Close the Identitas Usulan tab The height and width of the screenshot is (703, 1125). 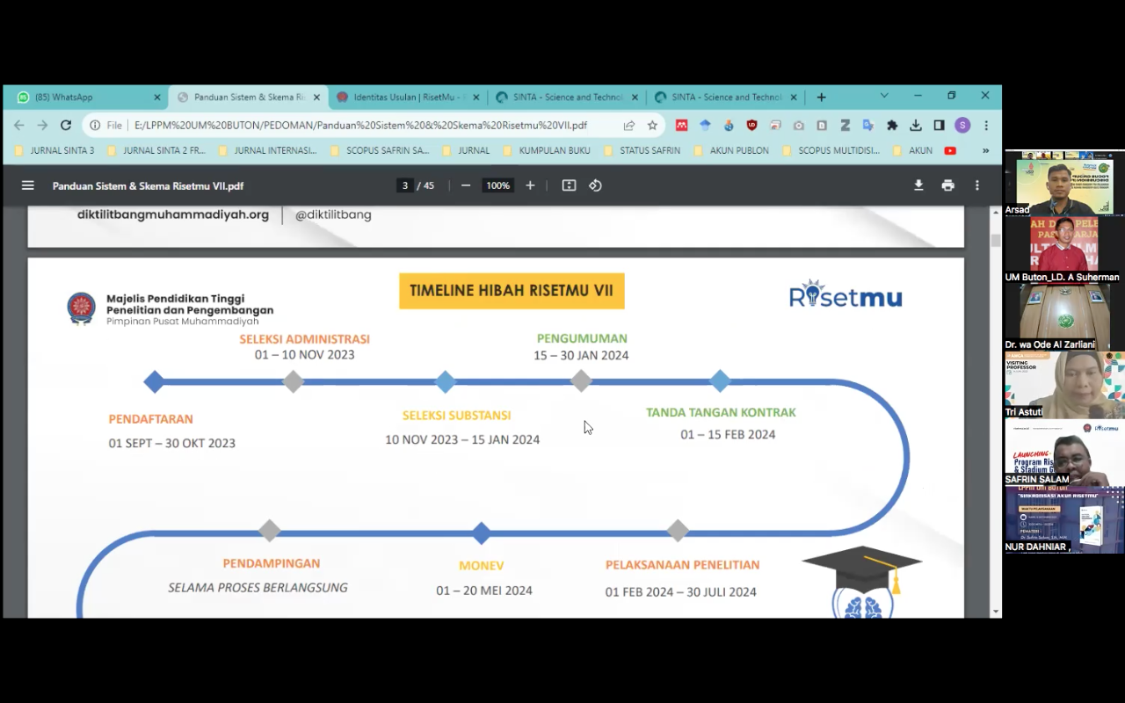475,98
